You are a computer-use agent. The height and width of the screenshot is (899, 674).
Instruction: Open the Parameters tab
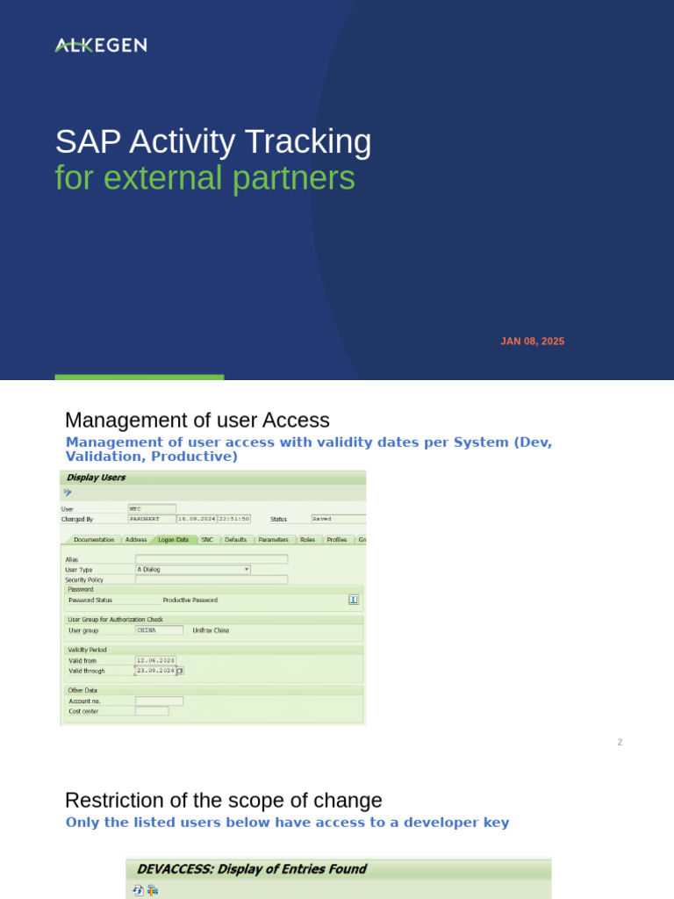click(x=274, y=540)
